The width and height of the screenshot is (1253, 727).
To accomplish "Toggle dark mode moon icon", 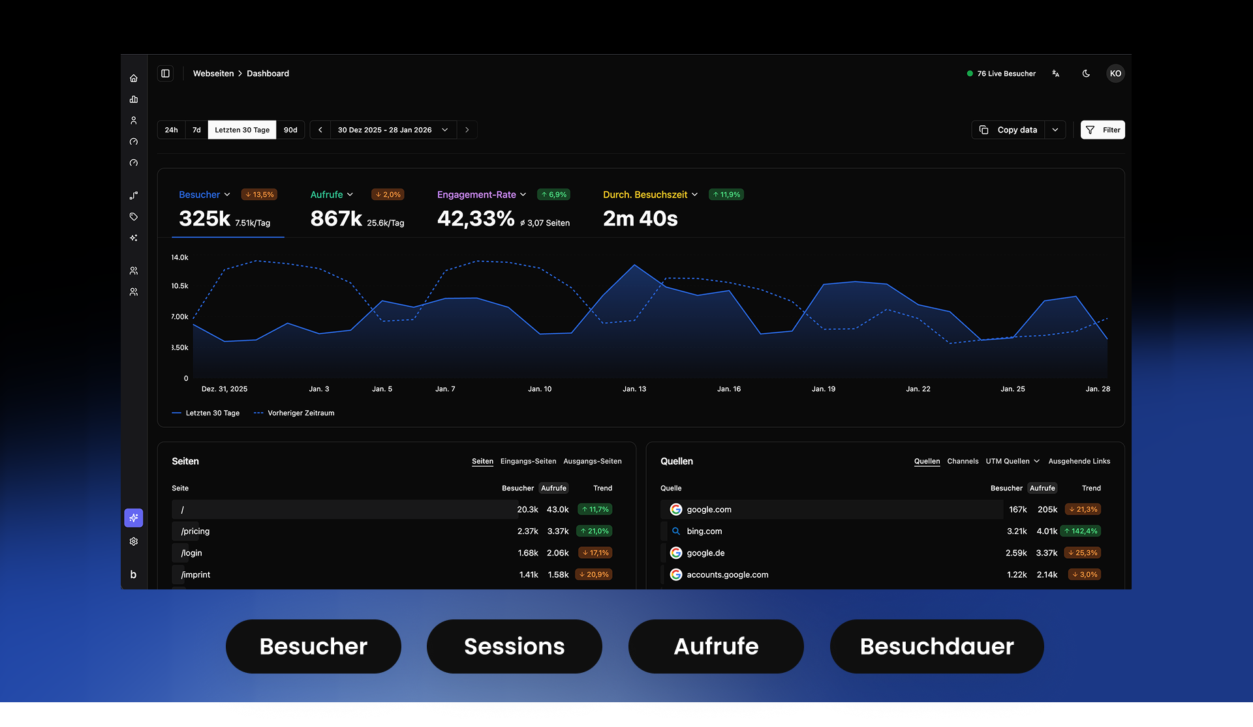I will pos(1086,74).
